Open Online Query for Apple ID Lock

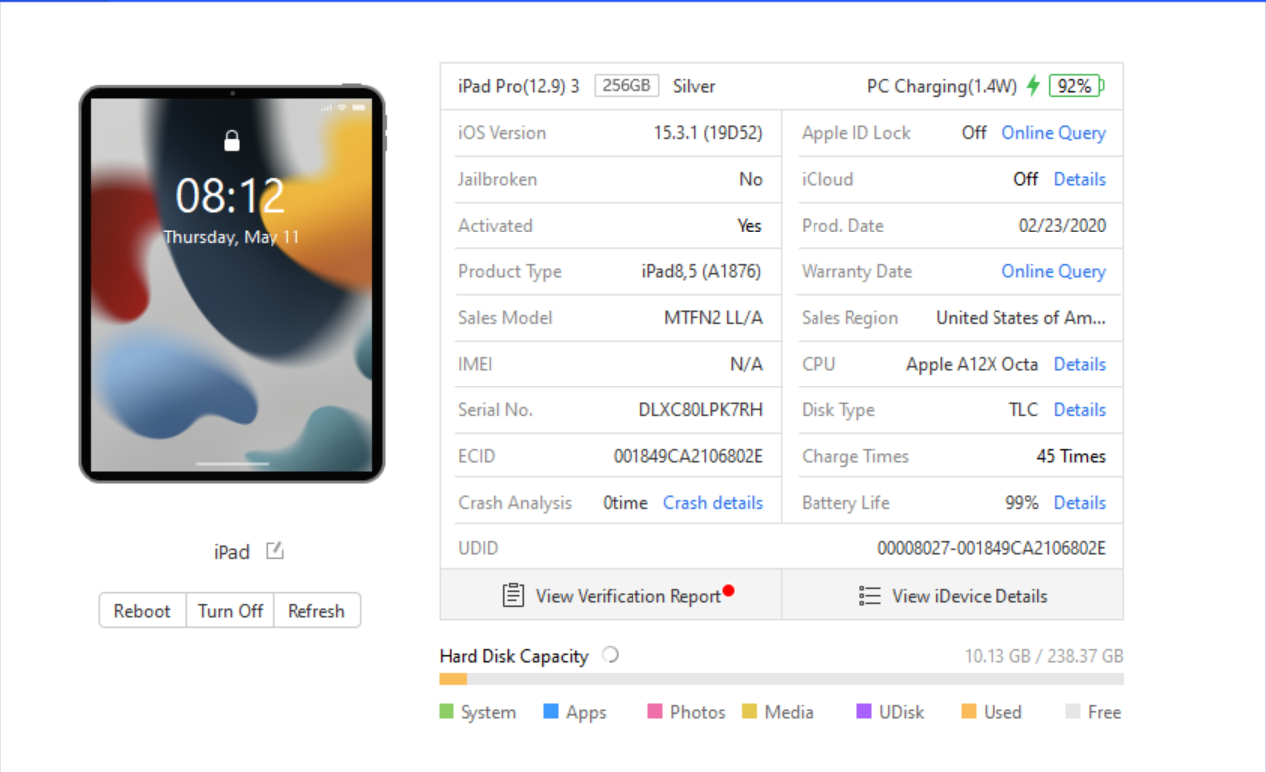point(1053,132)
